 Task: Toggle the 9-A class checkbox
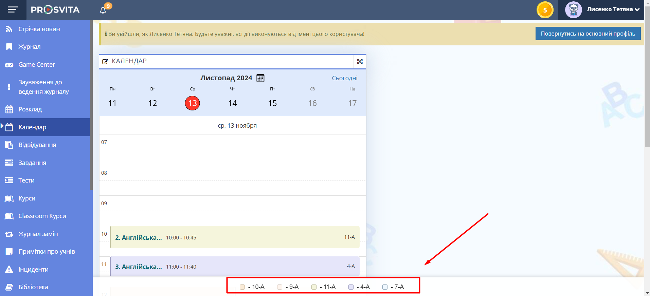click(x=279, y=287)
